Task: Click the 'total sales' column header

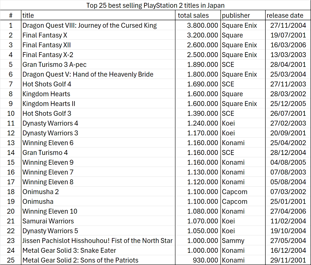Action: 198,15
